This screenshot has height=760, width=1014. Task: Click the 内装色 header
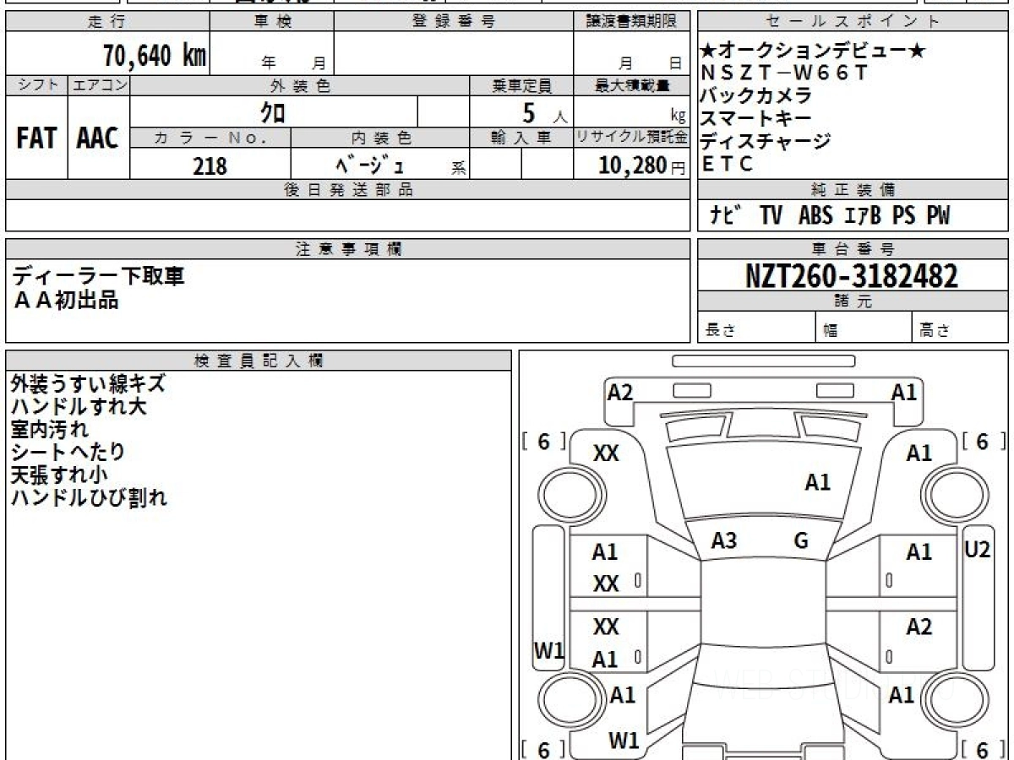click(x=380, y=137)
